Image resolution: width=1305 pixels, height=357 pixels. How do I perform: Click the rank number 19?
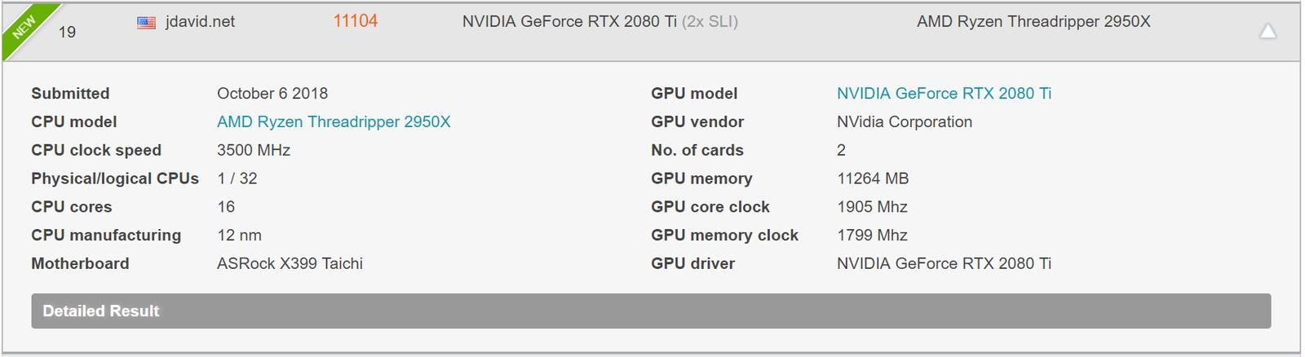click(x=67, y=32)
